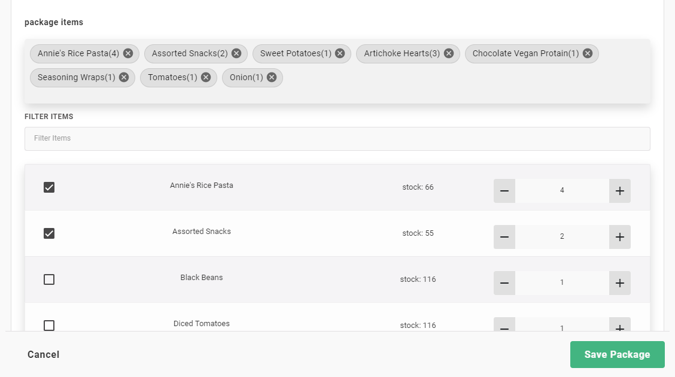Decrease Annie's Rice Pasta quantity
Image resolution: width=675 pixels, height=377 pixels.
tap(504, 191)
